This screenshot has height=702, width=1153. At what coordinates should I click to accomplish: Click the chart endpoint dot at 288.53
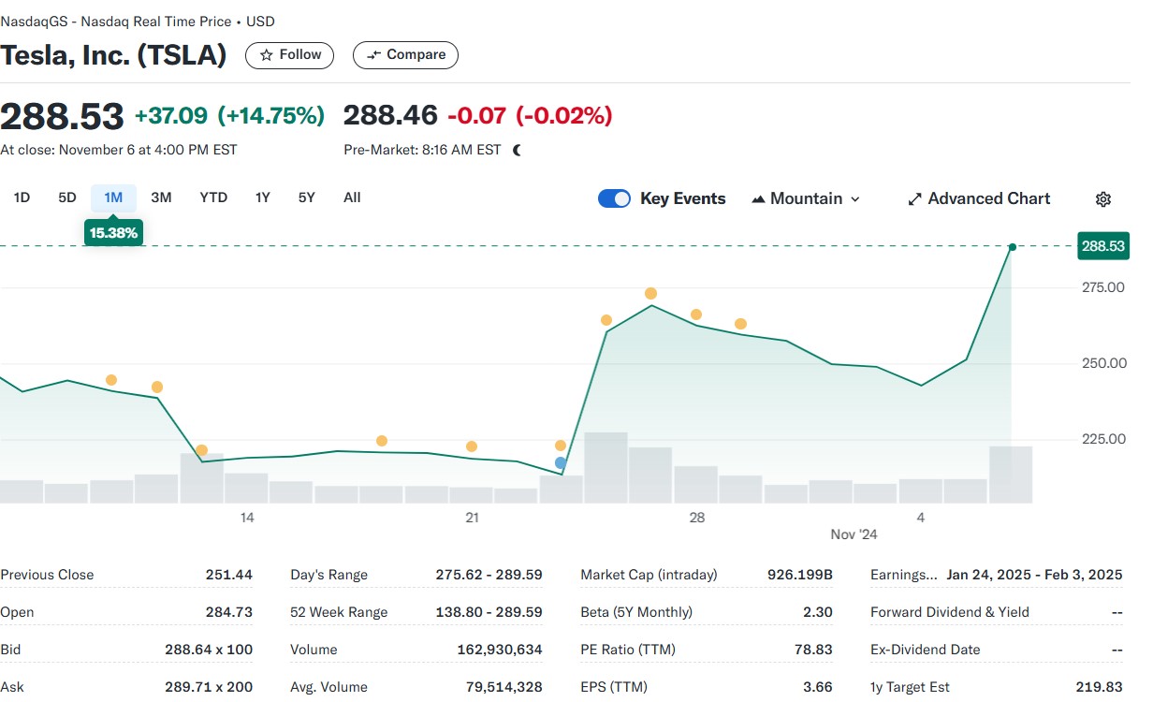[x=1012, y=247]
